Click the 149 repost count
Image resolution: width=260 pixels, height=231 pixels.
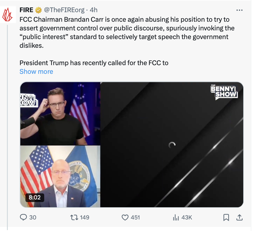[84, 217]
